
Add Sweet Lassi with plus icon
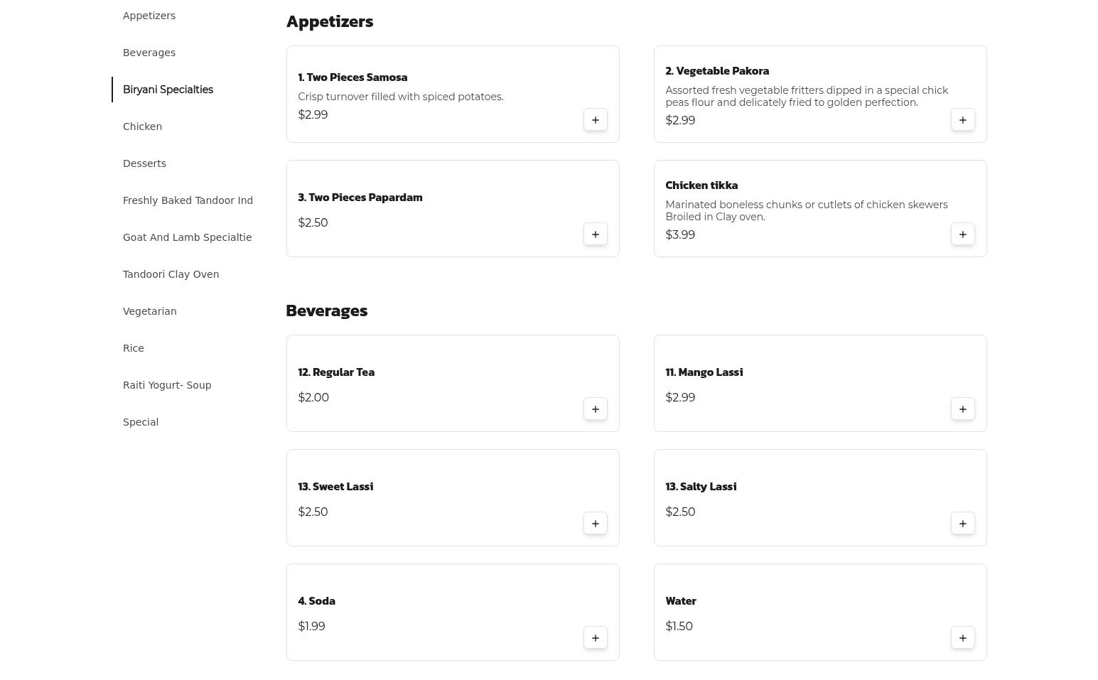pyautogui.click(x=595, y=524)
